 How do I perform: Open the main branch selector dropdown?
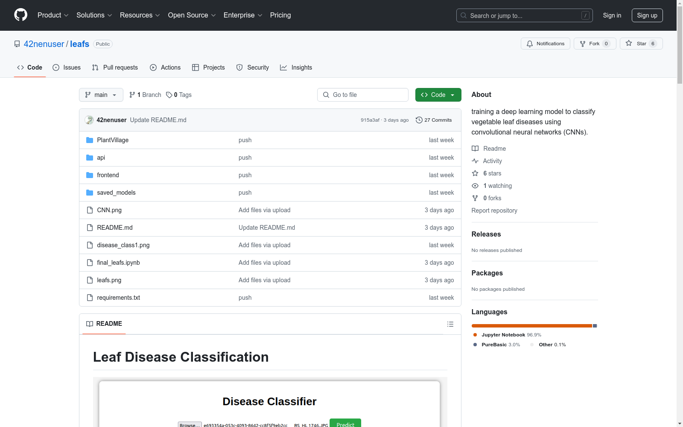(101, 95)
